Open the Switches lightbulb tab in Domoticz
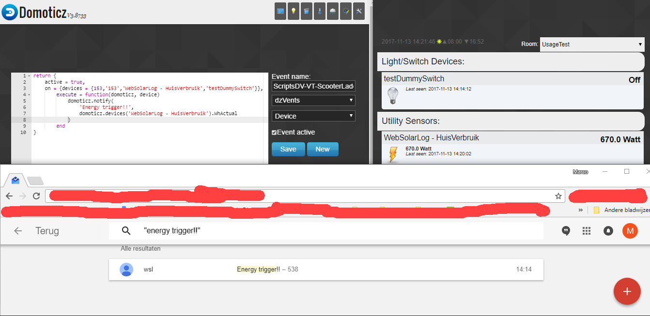 [293, 11]
